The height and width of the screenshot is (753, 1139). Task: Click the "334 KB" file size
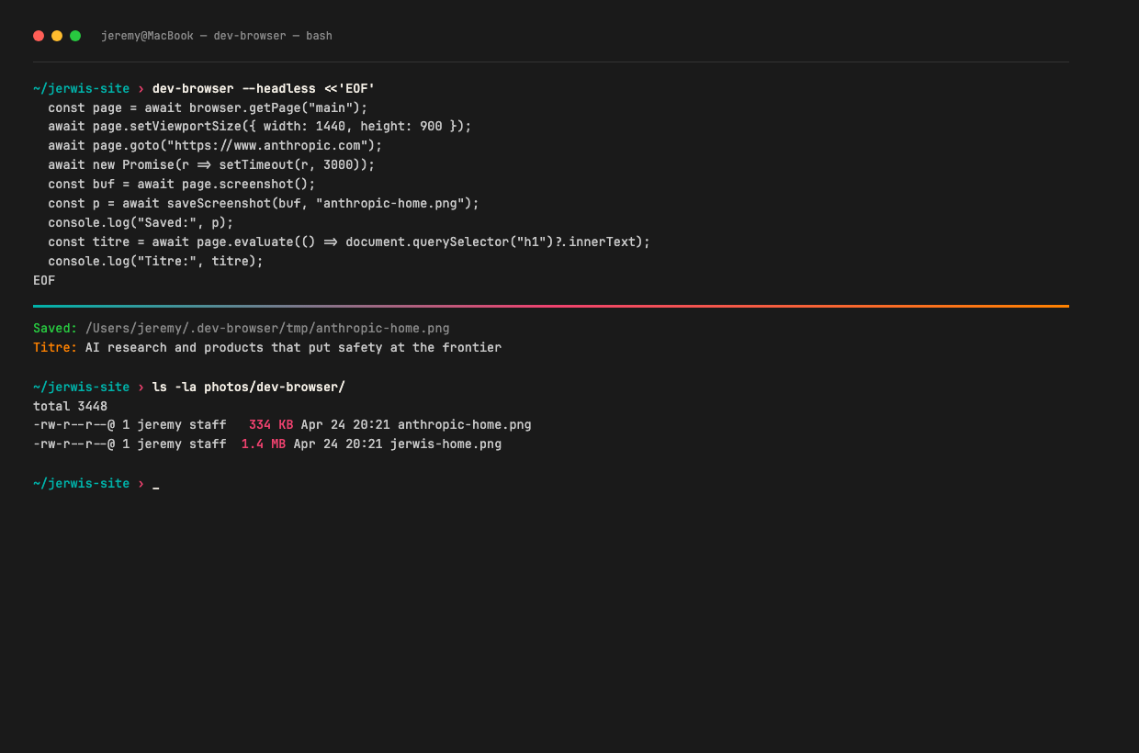[x=271, y=425]
